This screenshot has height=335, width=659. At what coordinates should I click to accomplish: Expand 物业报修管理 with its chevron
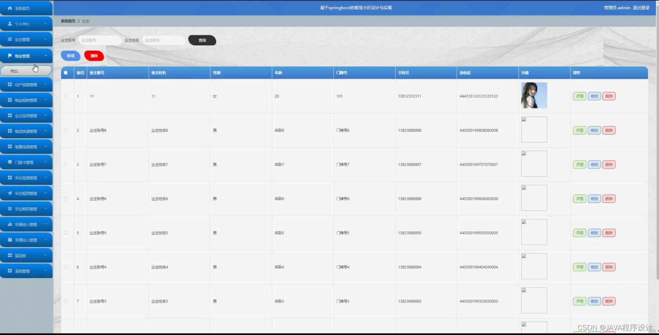(45, 100)
